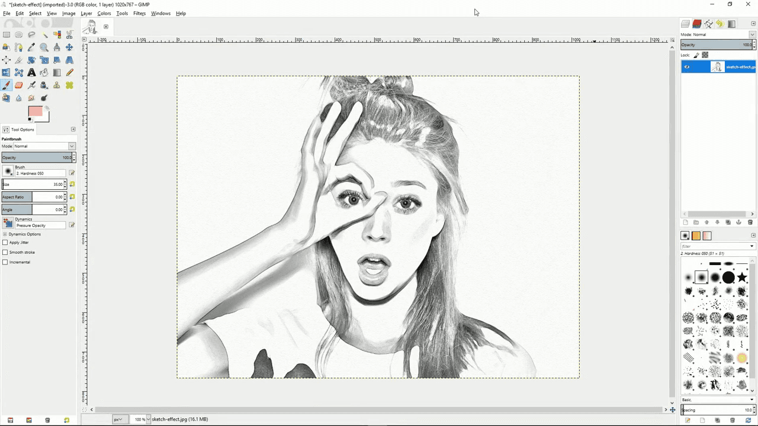Open the Colors menu

[104, 13]
